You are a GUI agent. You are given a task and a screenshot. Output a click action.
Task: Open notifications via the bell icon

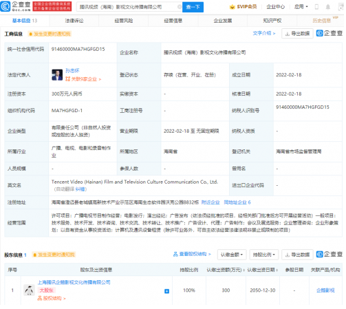point(328,7)
